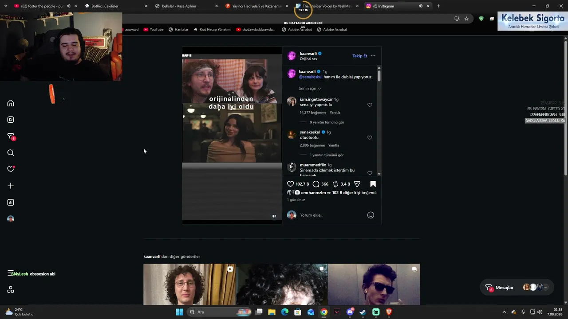Open a new browser tab
This screenshot has width=568, height=319.
click(438, 6)
